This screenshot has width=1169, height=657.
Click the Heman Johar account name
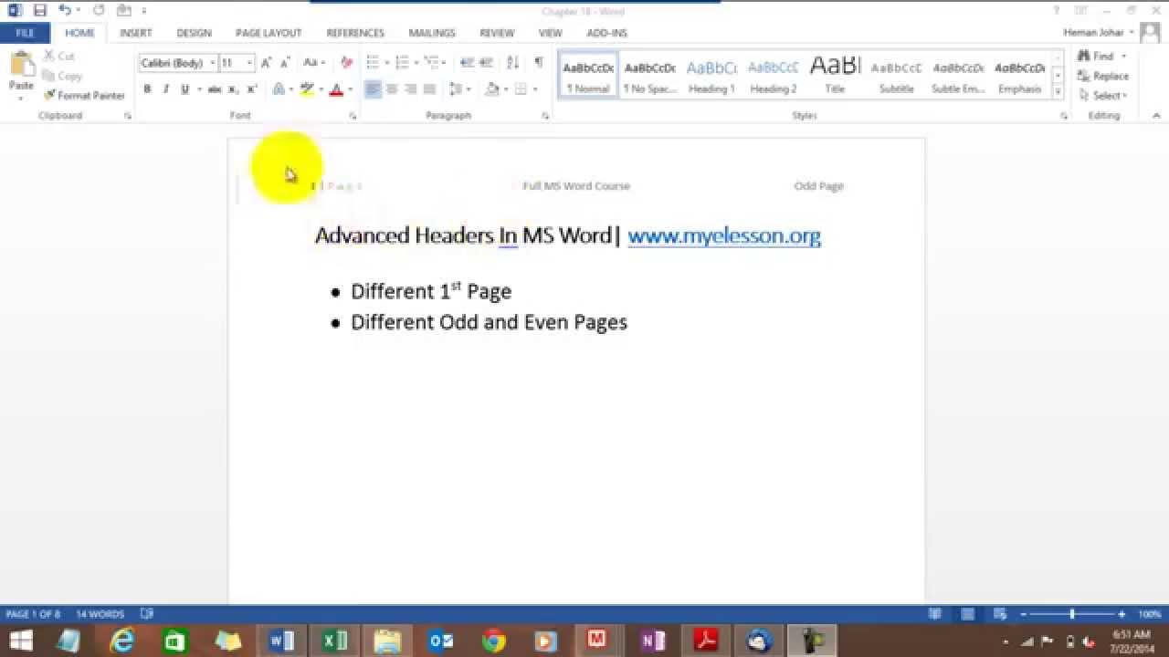click(1093, 33)
